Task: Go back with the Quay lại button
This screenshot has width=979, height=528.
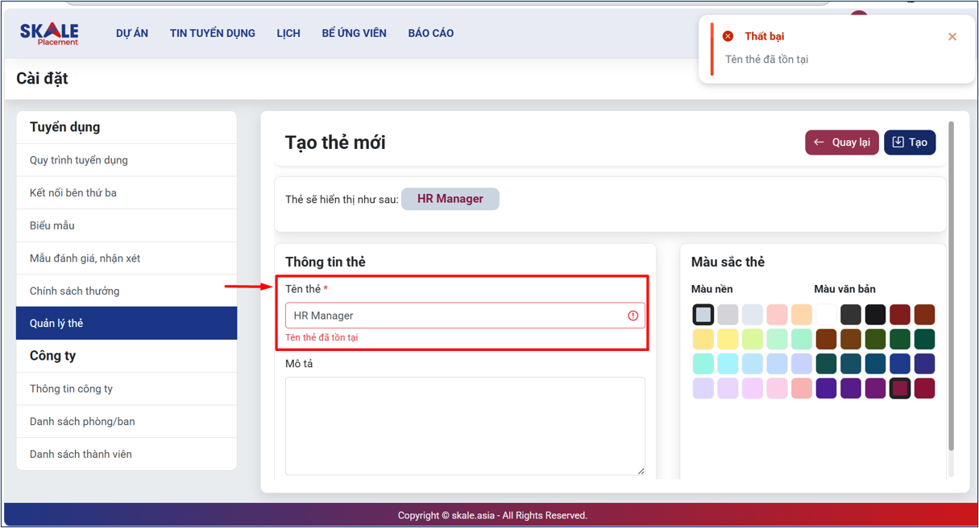Action: [x=841, y=142]
